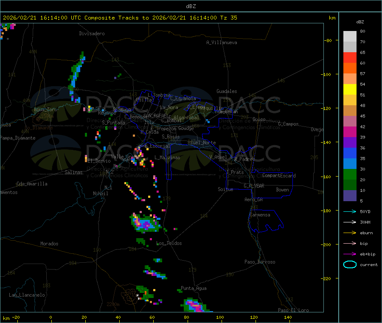Click the 'Divisadero' map label
The image size is (382, 323).
[92, 34]
